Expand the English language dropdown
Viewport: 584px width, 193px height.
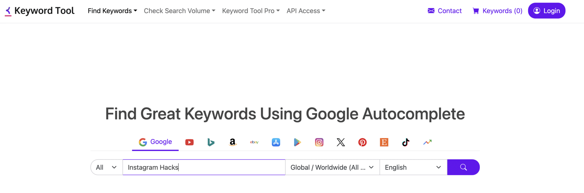pos(413,167)
